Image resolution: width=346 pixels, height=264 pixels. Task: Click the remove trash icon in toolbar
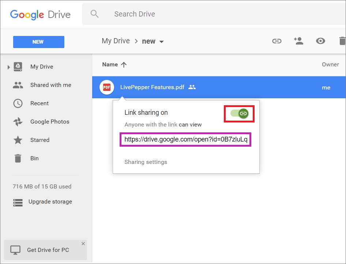(x=342, y=41)
